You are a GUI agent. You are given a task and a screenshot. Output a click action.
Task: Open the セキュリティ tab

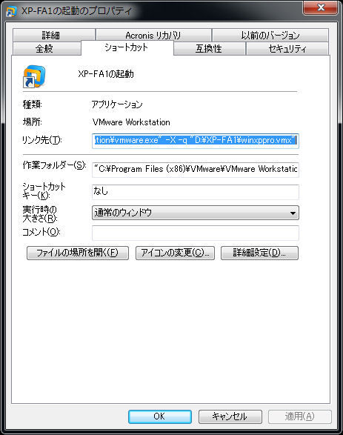point(287,49)
